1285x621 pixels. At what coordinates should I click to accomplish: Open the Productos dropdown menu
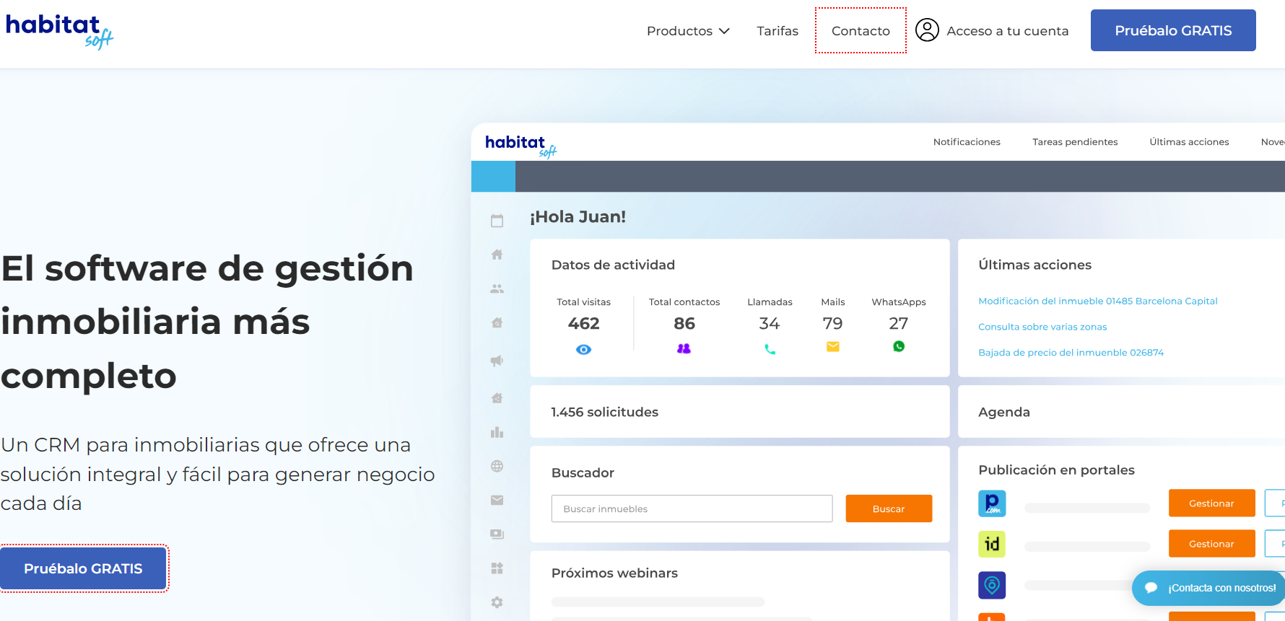688,31
